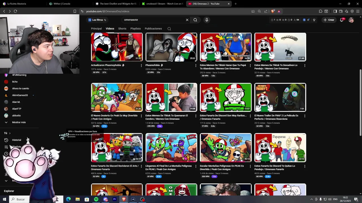362x203 pixels.
Task: Toggle the Brave sidebar panel icon
Action: point(335,11)
